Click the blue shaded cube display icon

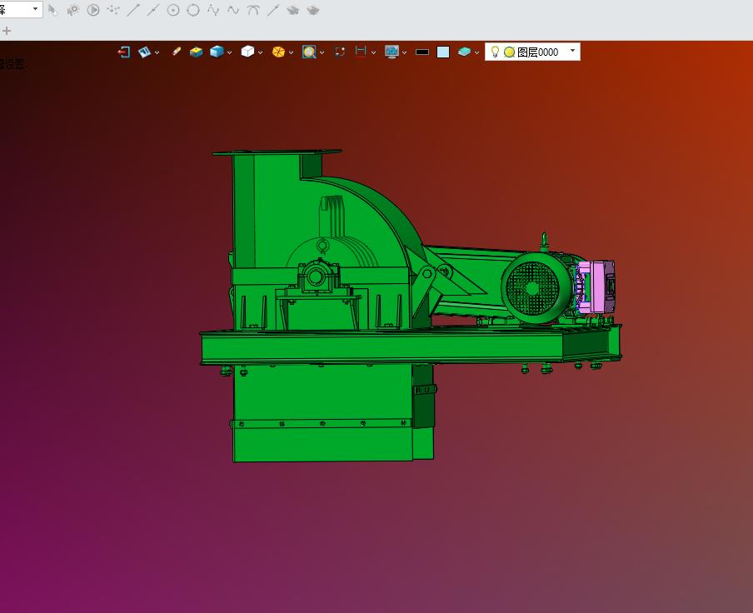217,52
